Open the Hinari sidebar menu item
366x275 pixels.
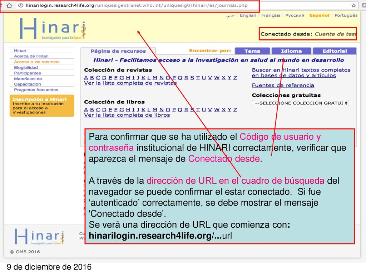tap(20, 50)
